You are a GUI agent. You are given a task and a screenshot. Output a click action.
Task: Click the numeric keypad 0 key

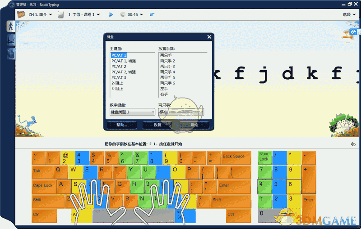(x=273, y=216)
